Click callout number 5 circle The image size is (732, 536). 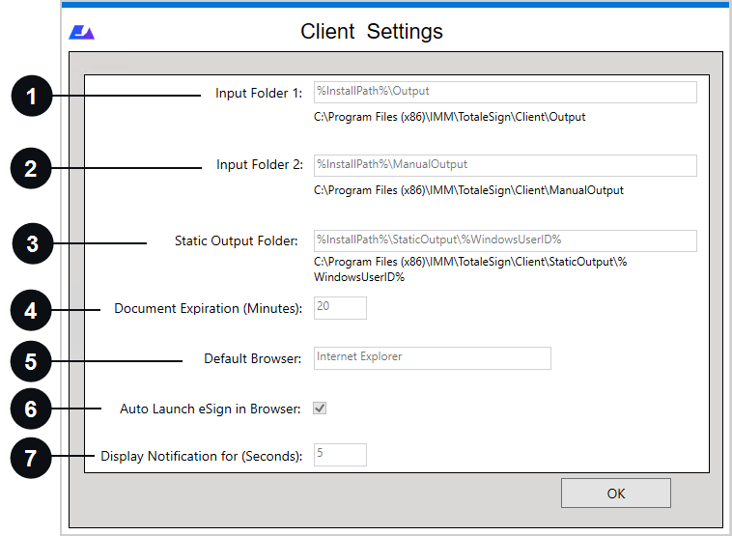point(31,361)
